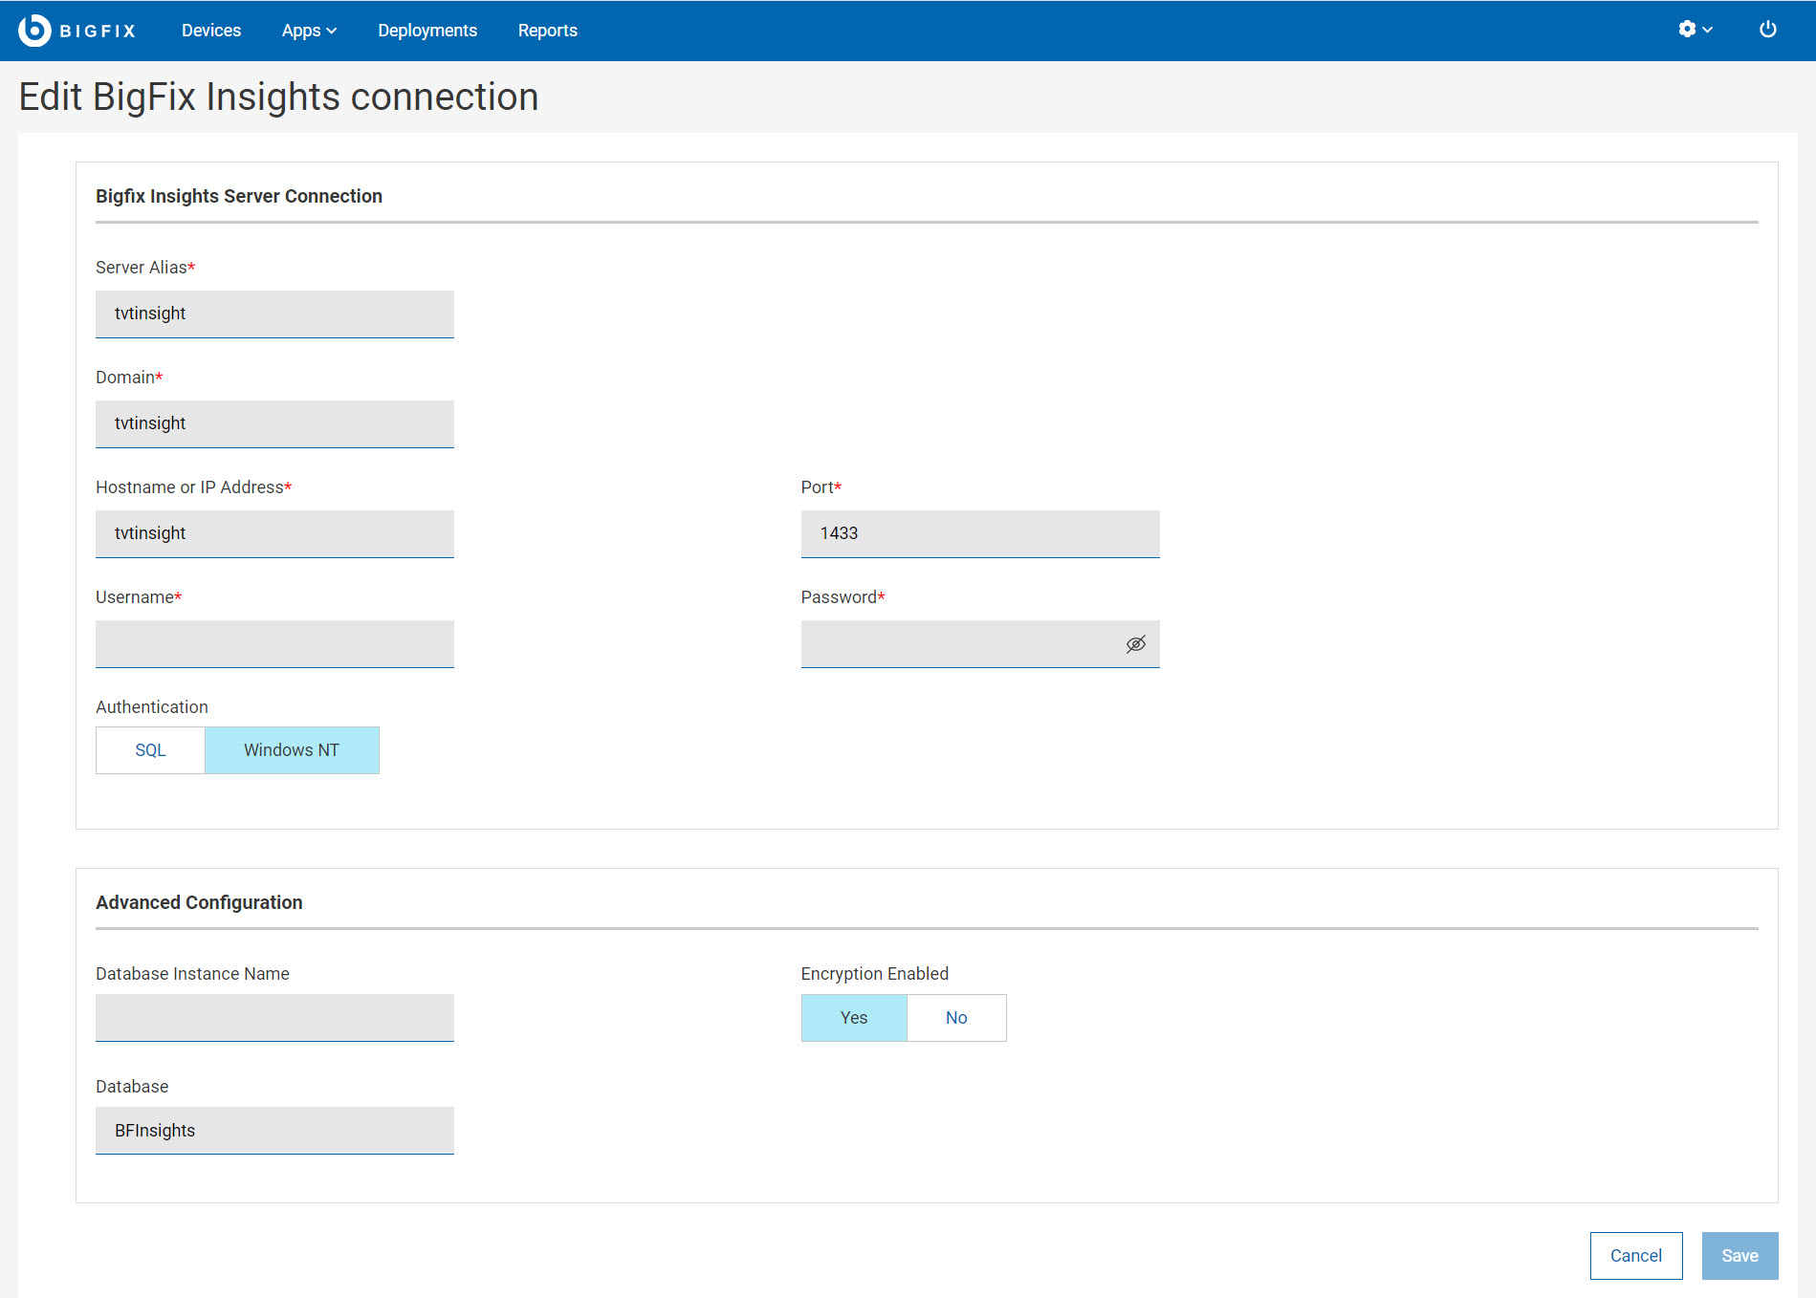Edit the Domain field
The width and height of the screenshot is (1816, 1298).
coord(274,424)
